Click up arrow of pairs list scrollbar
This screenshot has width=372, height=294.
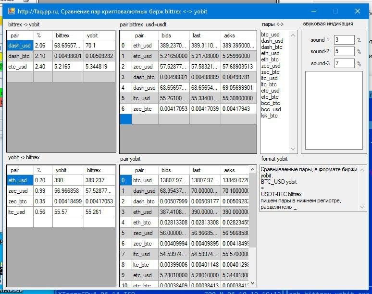tap(293, 35)
